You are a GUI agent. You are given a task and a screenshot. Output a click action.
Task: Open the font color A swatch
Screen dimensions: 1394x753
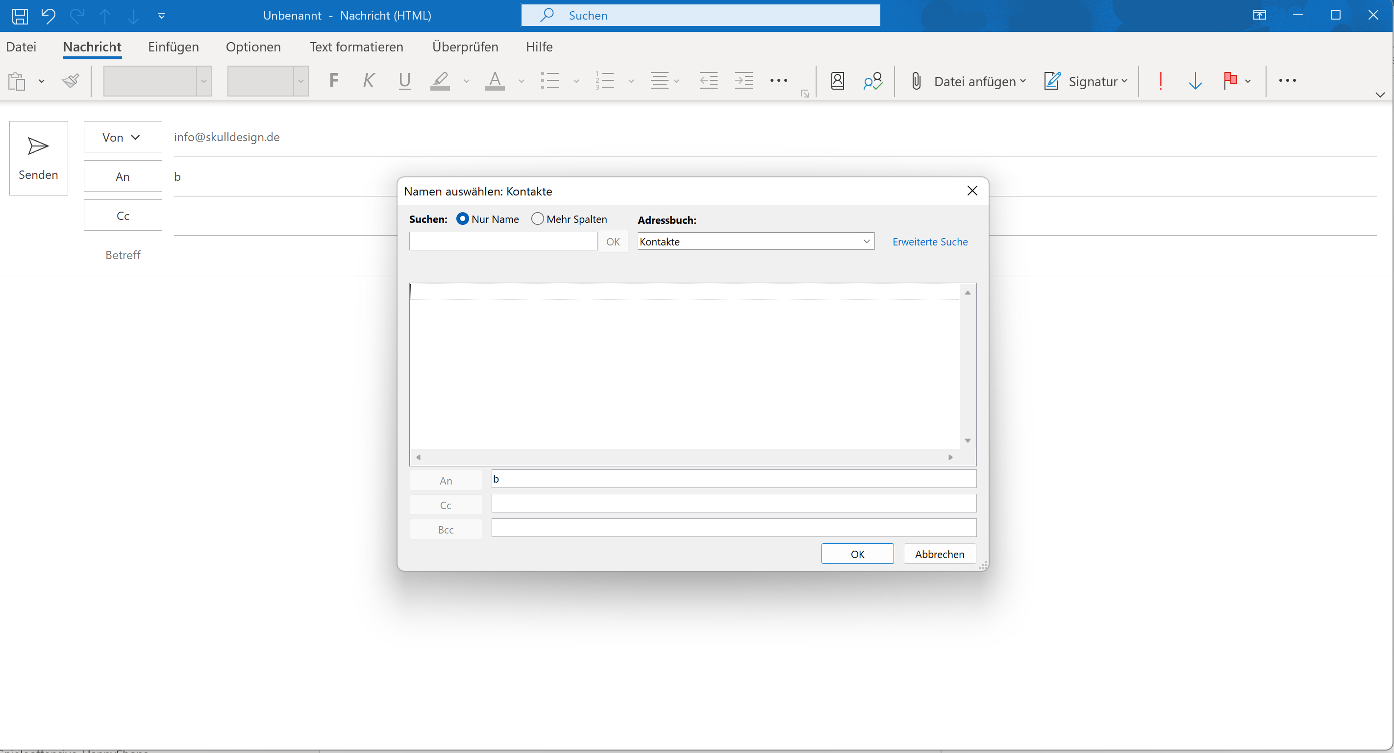[495, 81]
